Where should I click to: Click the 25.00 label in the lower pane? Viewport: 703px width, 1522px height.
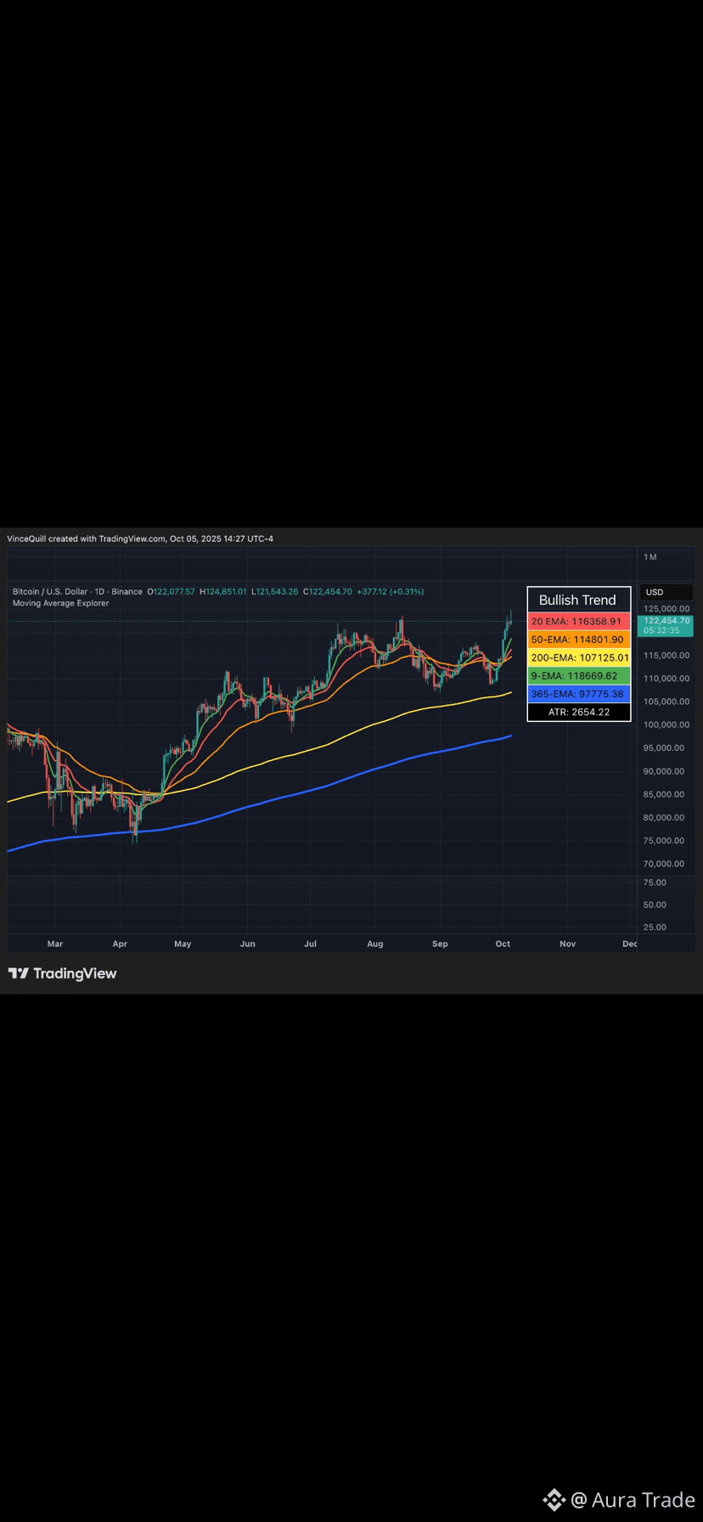pyautogui.click(x=655, y=927)
